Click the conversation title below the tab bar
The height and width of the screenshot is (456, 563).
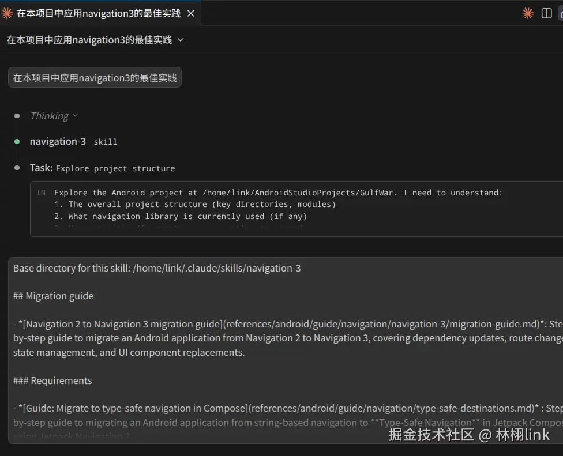[x=89, y=40]
